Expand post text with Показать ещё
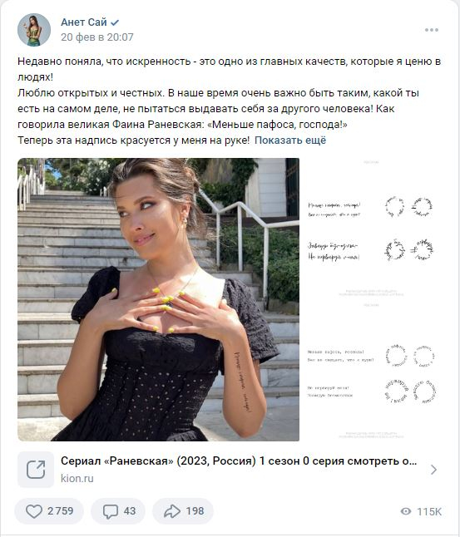This screenshot has width=460, height=537. coord(290,140)
